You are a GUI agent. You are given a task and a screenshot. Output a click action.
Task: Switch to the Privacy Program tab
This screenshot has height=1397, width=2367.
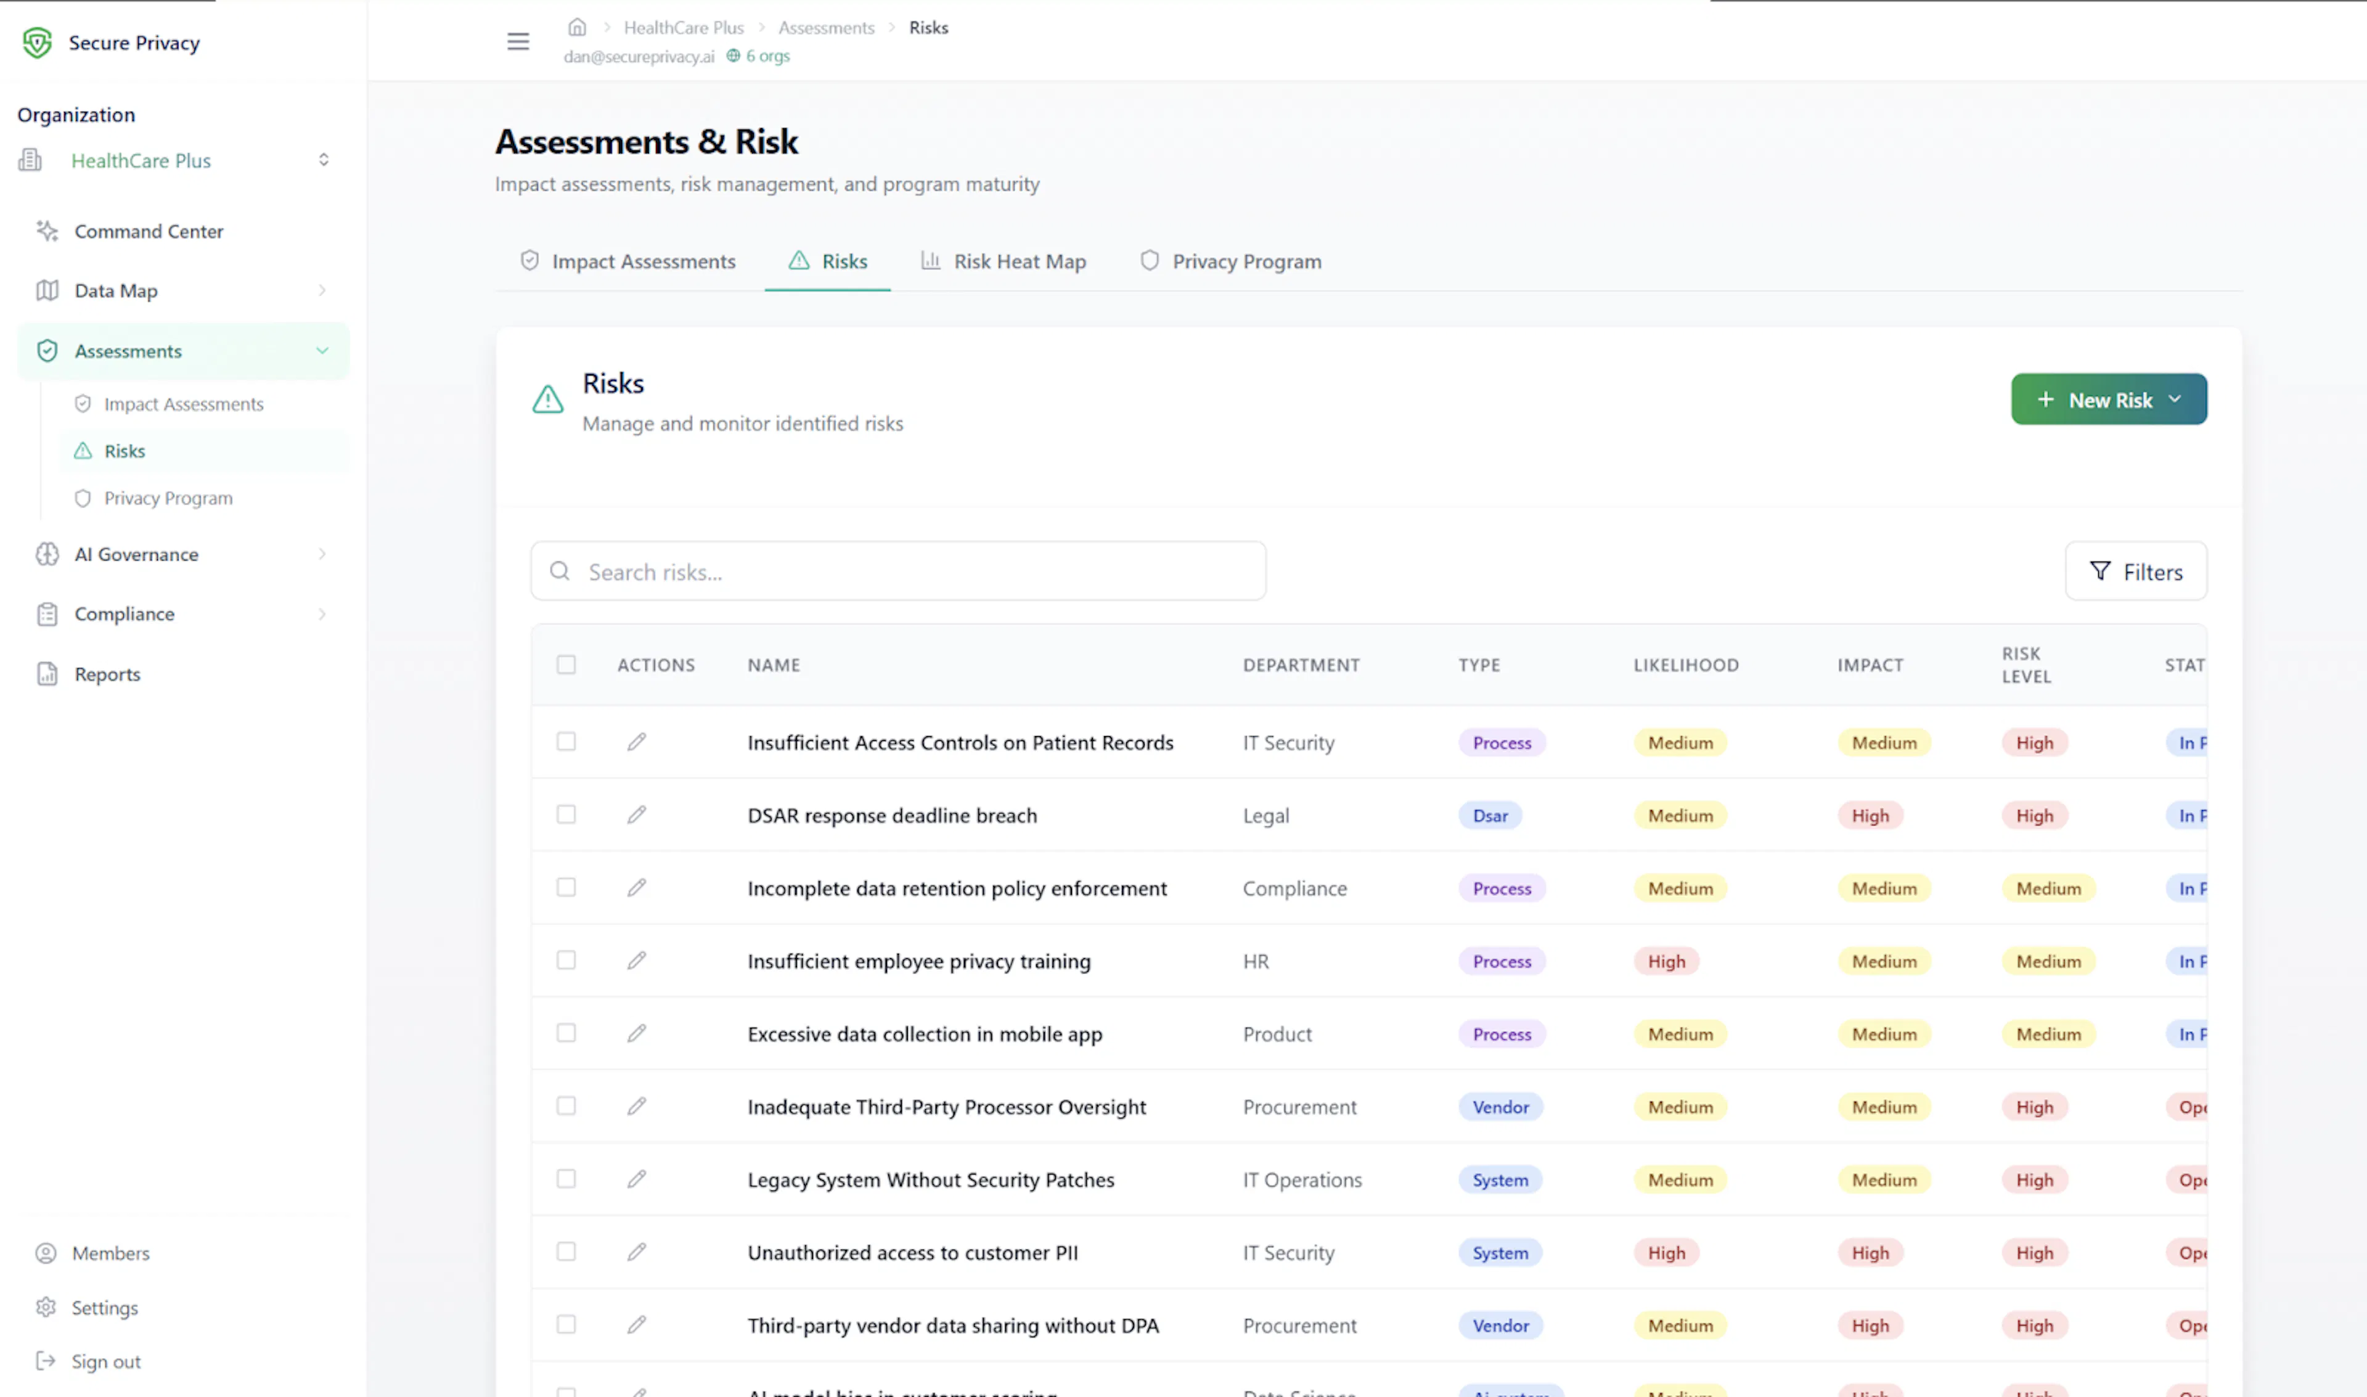click(x=1230, y=261)
